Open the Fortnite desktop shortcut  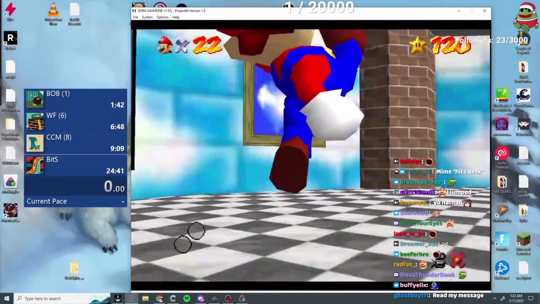[x=502, y=241]
